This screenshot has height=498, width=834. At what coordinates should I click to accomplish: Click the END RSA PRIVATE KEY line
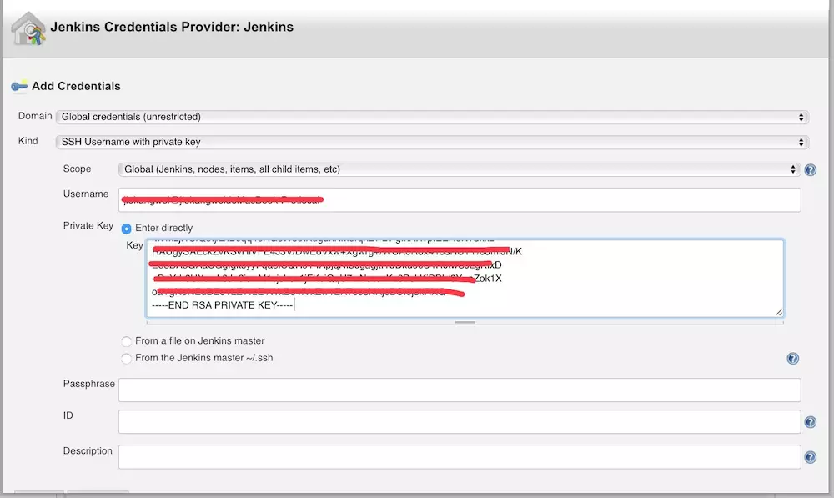point(223,304)
